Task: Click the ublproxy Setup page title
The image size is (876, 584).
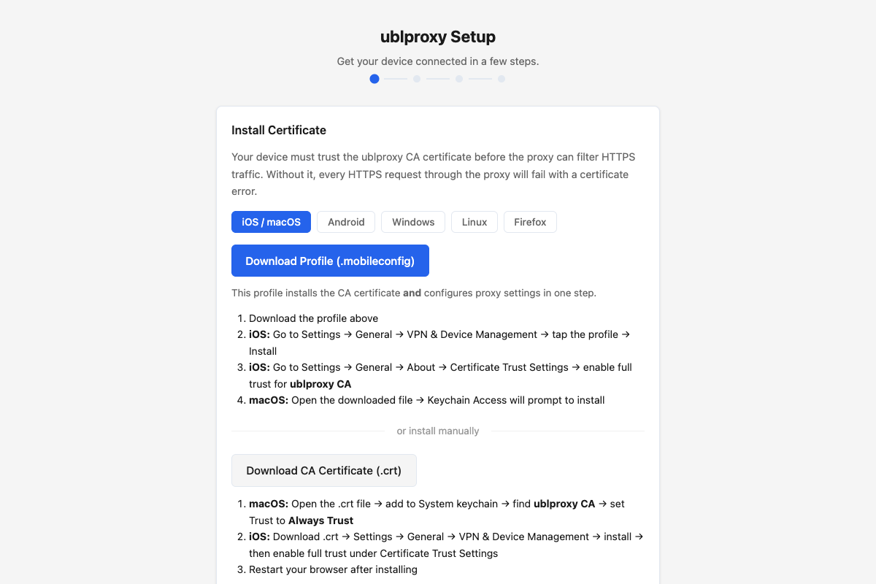Action: 438,36
